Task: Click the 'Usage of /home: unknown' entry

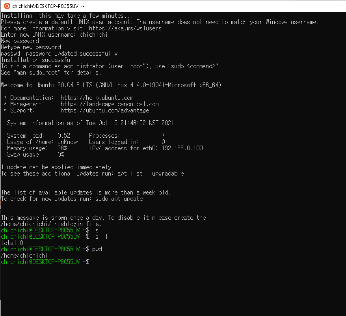Action: pos(43,142)
